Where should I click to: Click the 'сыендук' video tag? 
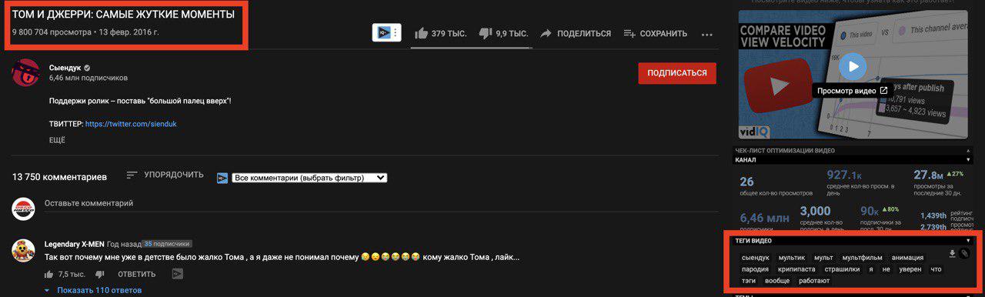tap(755, 258)
